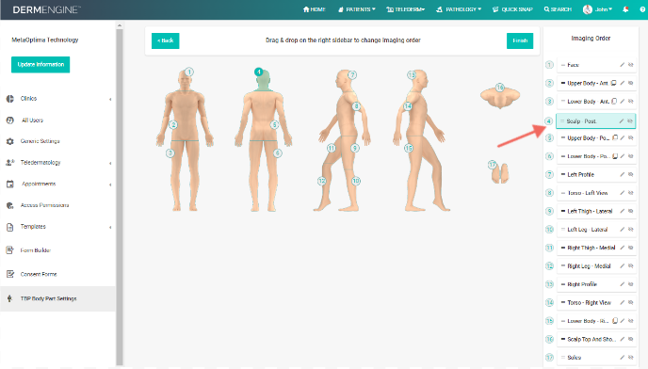Open the John user dropdown
Screen dimensions: 648x369
(597, 9)
